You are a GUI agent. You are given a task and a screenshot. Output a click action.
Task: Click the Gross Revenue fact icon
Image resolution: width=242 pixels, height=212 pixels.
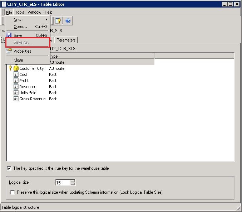point(16,99)
